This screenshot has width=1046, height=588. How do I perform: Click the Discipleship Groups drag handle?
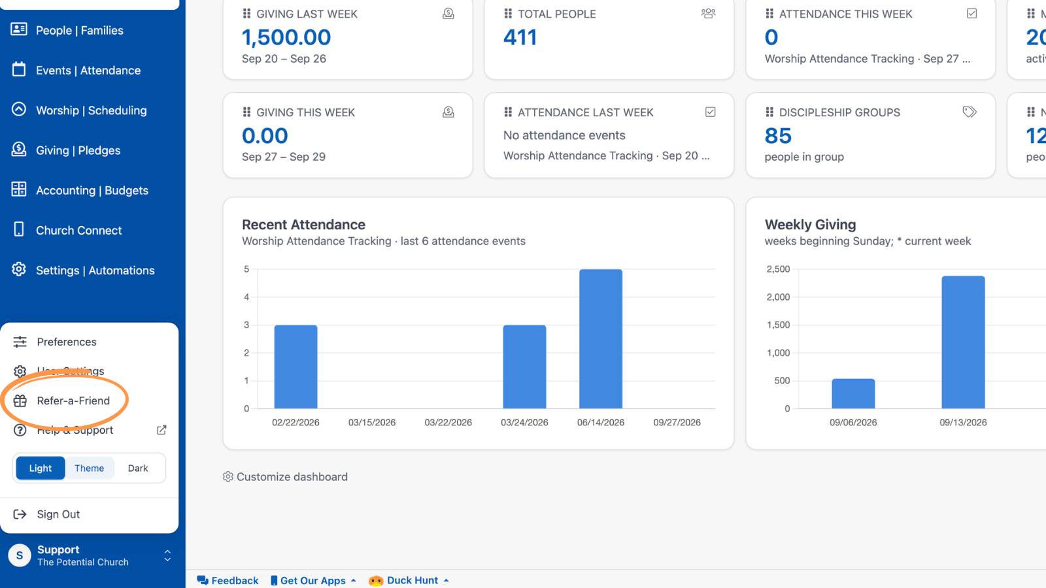click(769, 112)
